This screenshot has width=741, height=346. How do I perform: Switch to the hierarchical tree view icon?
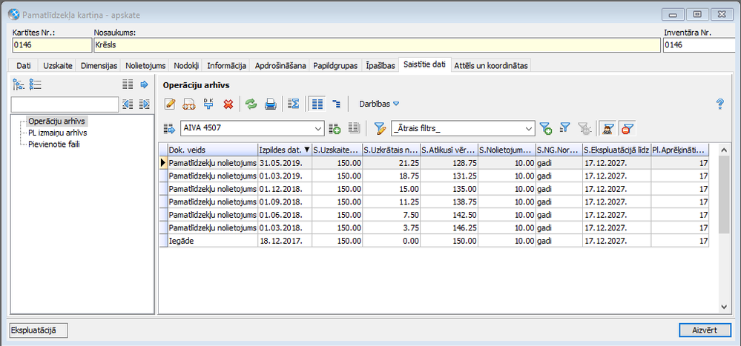pos(337,104)
